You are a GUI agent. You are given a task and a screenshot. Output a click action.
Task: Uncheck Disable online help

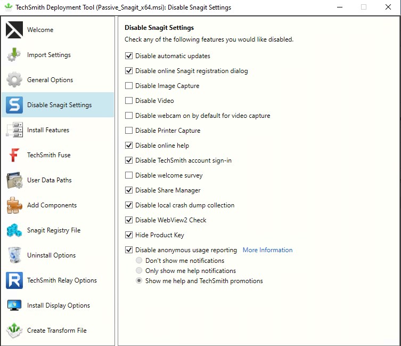coord(129,145)
